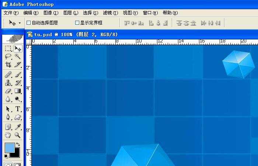Select the Slice tool
The image size is (258, 166).
click(18, 65)
